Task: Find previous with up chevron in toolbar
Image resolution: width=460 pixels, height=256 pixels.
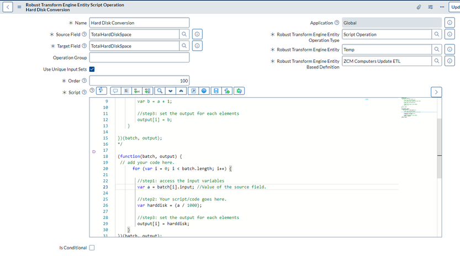Action: coord(181,91)
